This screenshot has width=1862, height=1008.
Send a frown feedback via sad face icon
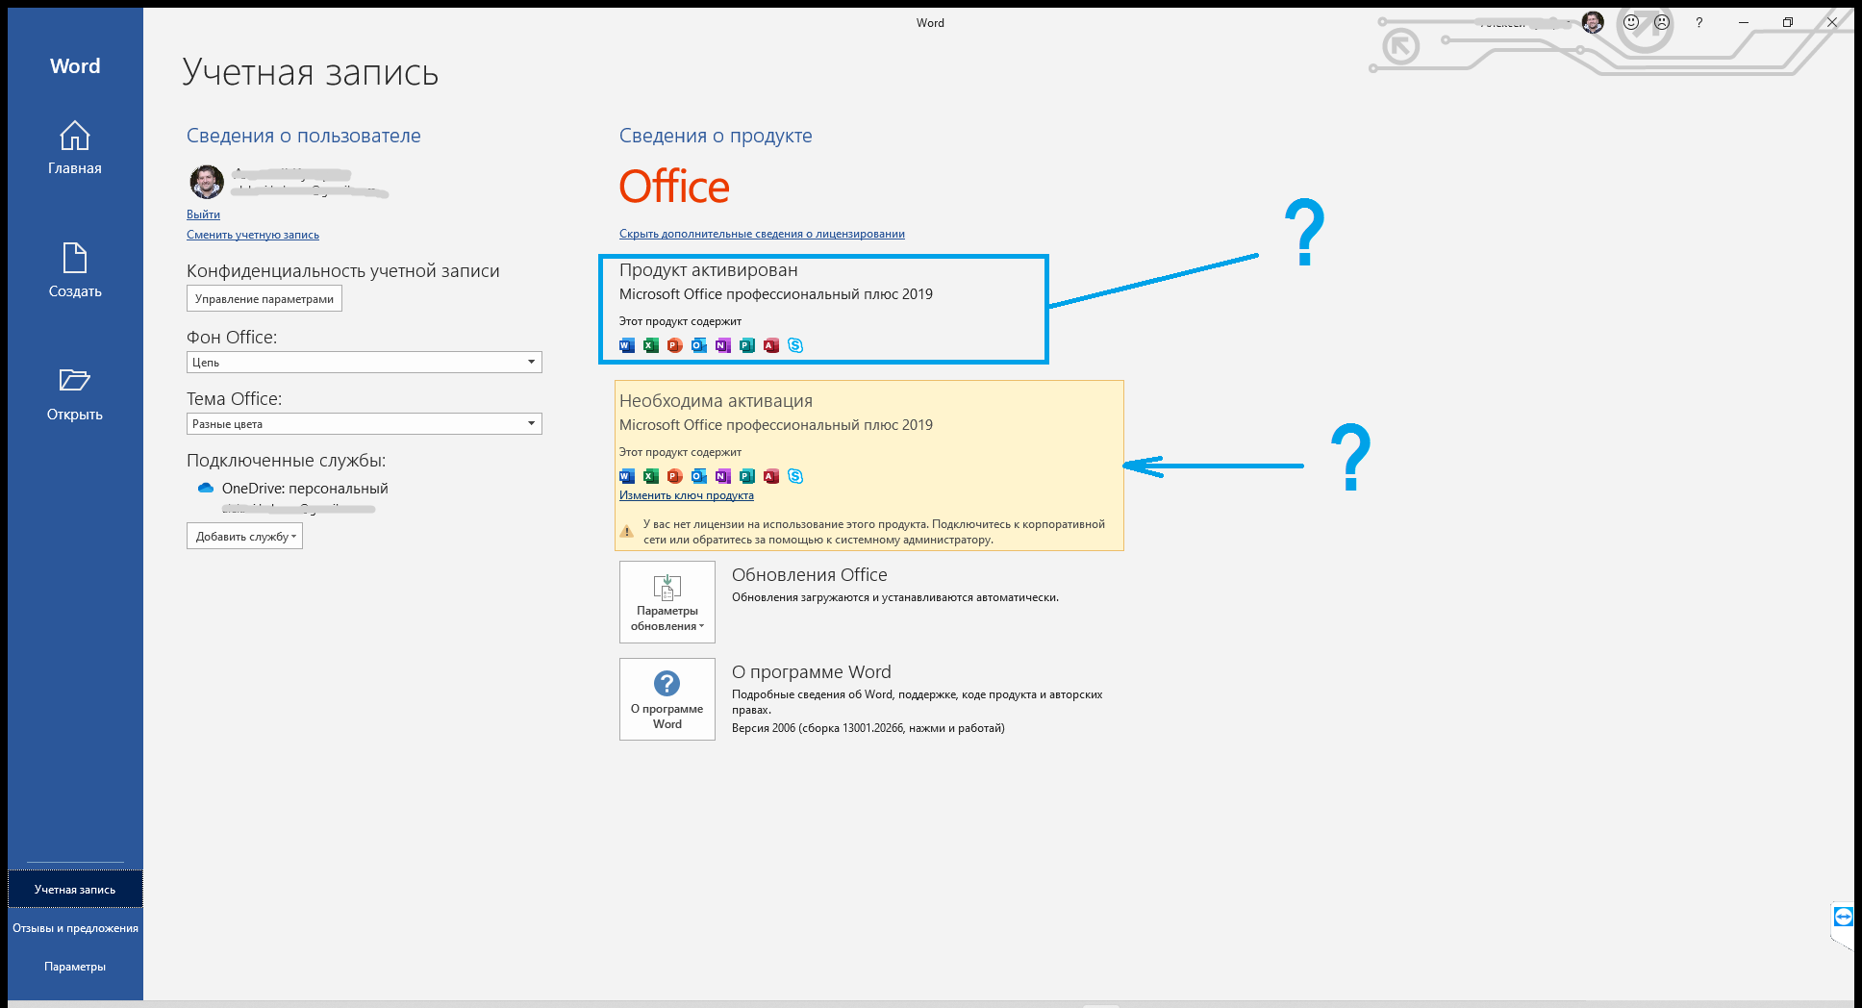coord(1661,22)
